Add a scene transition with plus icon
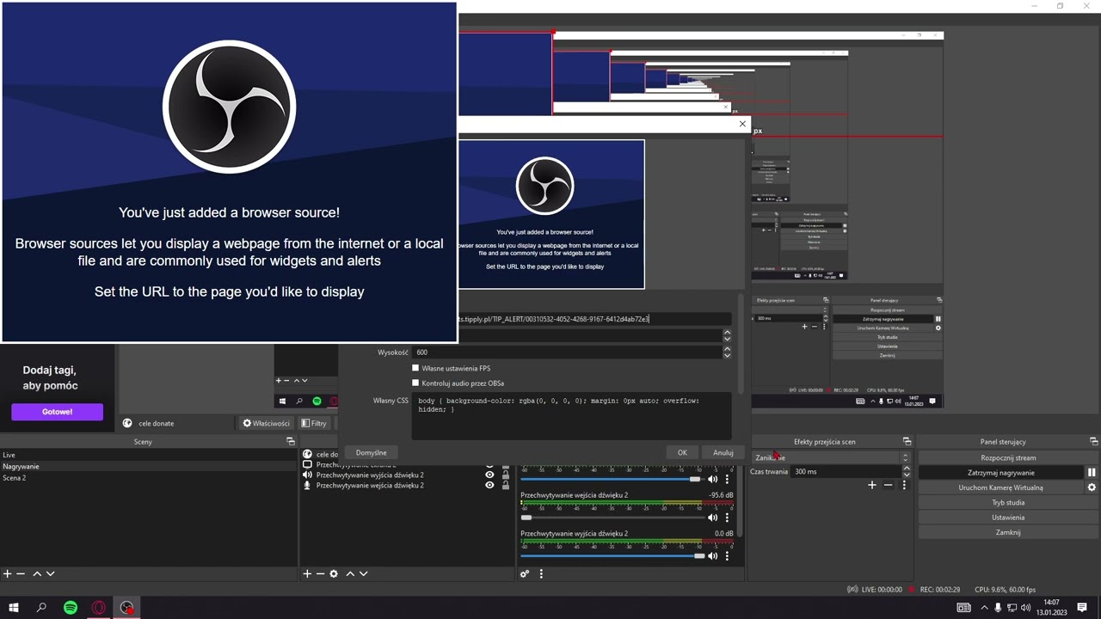 coord(872,485)
